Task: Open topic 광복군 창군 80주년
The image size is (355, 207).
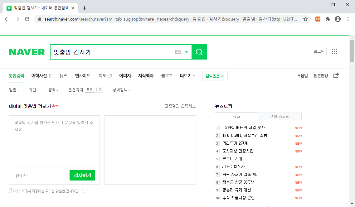Action: pos(238,182)
